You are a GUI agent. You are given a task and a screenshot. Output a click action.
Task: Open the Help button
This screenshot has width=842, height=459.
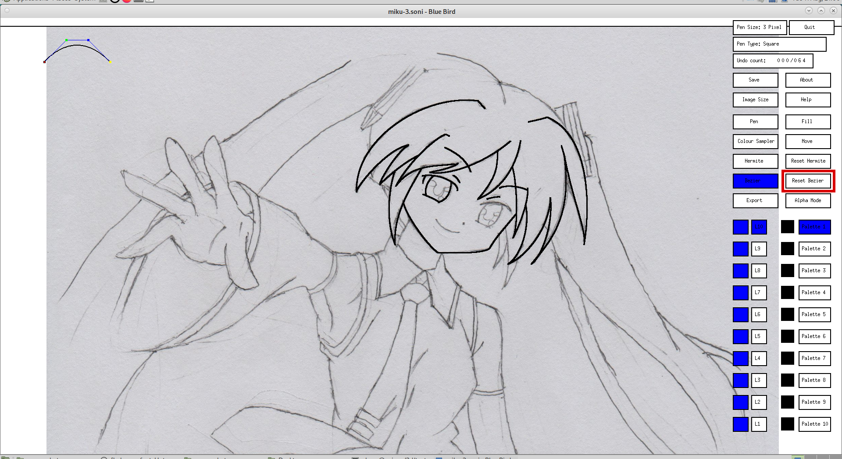click(808, 100)
